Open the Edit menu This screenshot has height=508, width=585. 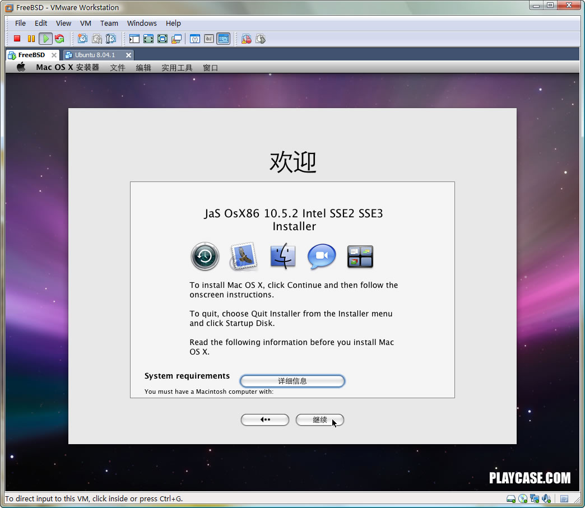[x=41, y=23]
